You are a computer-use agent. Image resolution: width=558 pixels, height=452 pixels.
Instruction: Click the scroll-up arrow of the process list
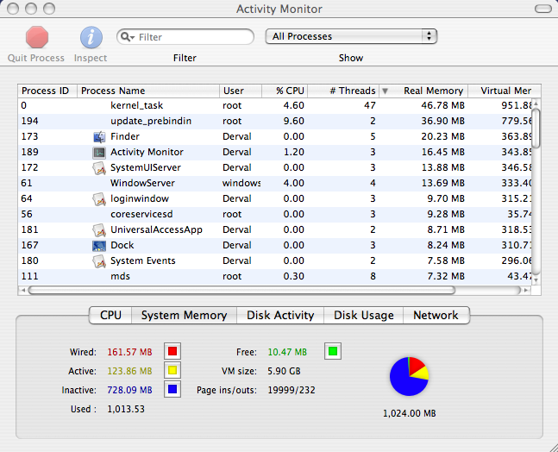(x=536, y=104)
